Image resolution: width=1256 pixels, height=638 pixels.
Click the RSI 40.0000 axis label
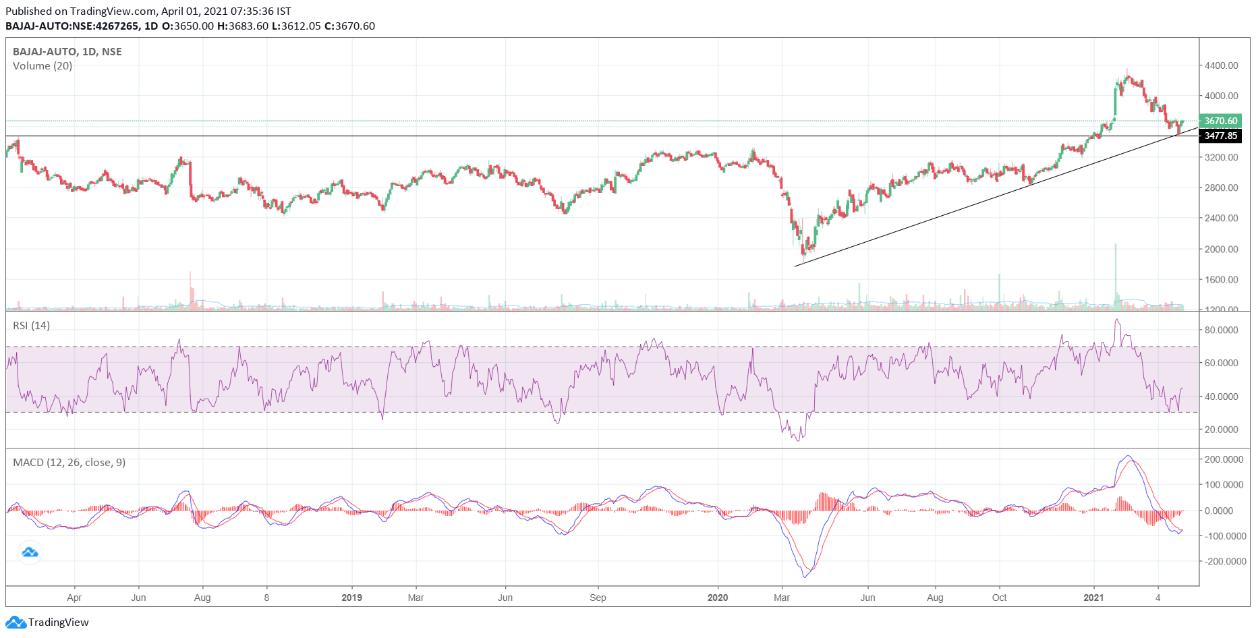point(1222,397)
